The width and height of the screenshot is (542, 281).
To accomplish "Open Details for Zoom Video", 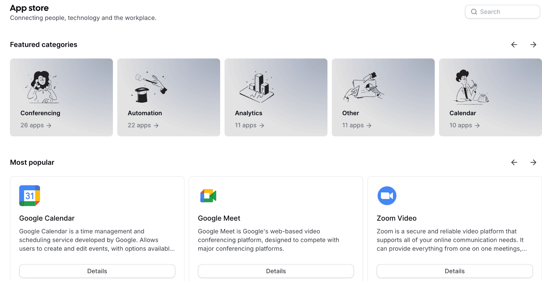I will point(454,271).
